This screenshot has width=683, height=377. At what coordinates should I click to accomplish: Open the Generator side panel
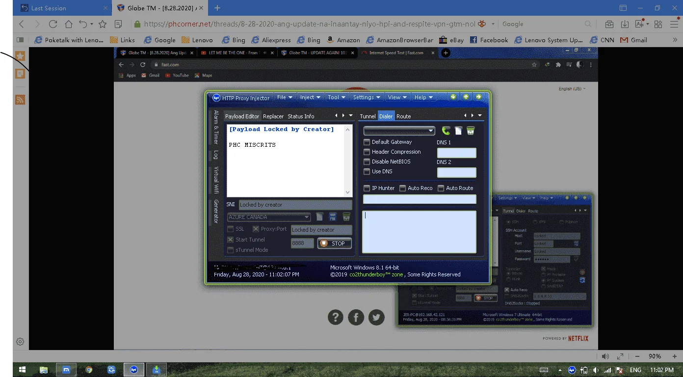pyautogui.click(x=215, y=212)
